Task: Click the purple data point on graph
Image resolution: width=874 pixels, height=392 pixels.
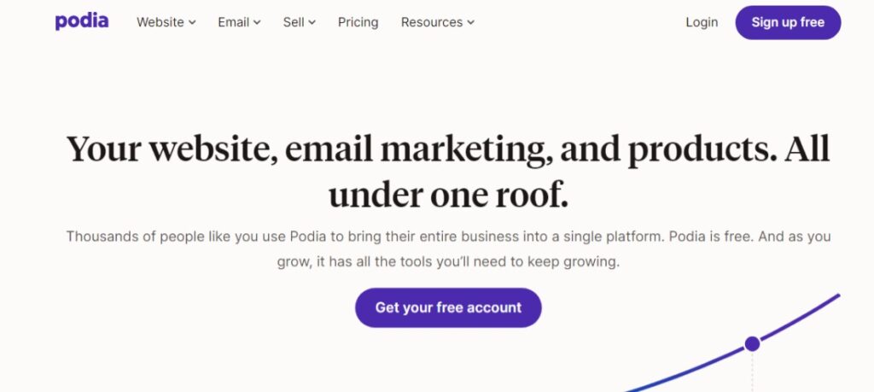Action: [x=752, y=343]
